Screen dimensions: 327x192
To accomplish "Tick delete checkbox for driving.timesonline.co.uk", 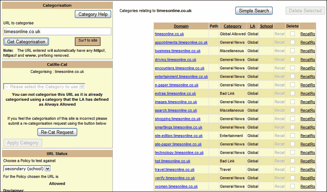I will pyautogui.click(x=292, y=60).
